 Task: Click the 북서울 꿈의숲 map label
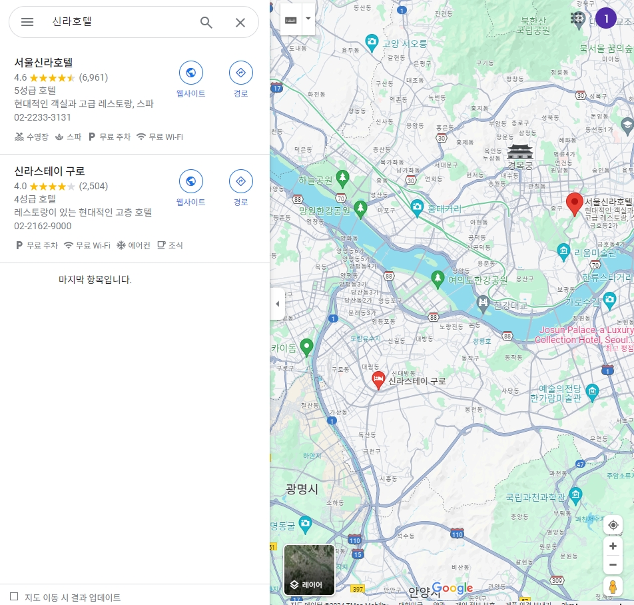606,49
